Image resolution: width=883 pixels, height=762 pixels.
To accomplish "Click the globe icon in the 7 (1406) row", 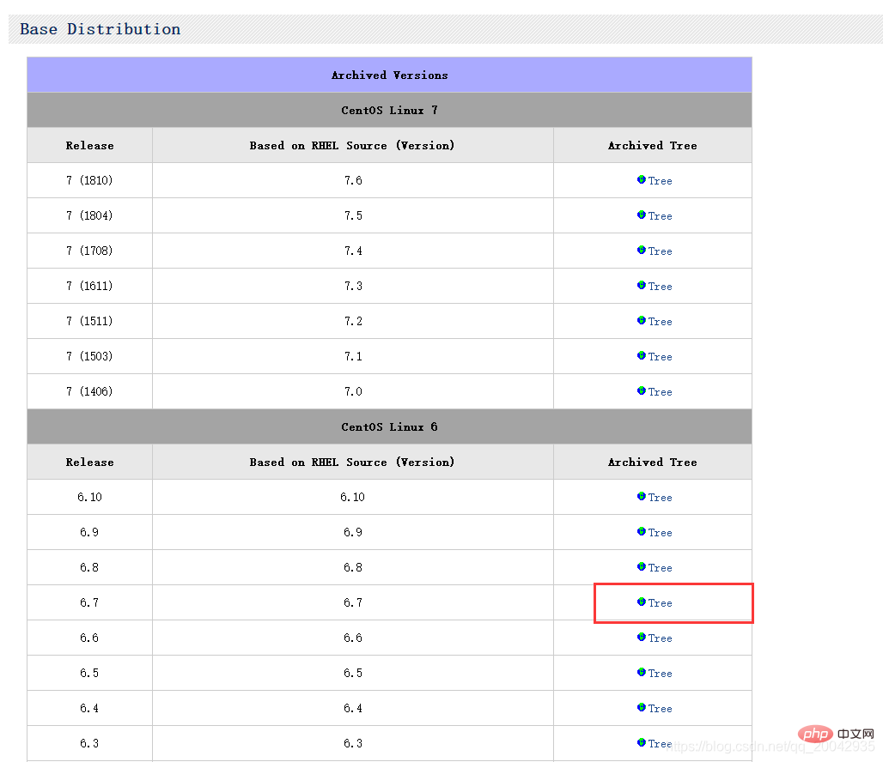I will pyautogui.click(x=642, y=390).
